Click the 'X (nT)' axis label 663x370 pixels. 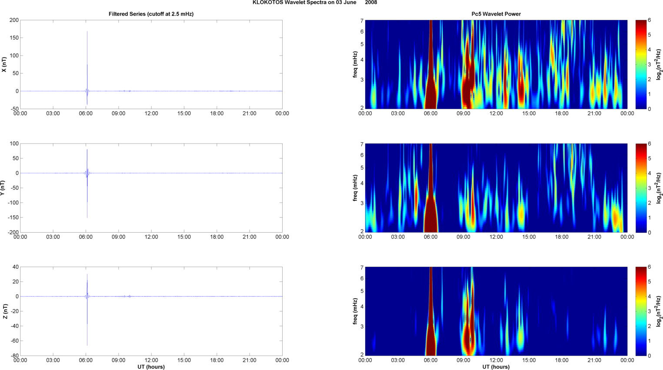pos(4,64)
